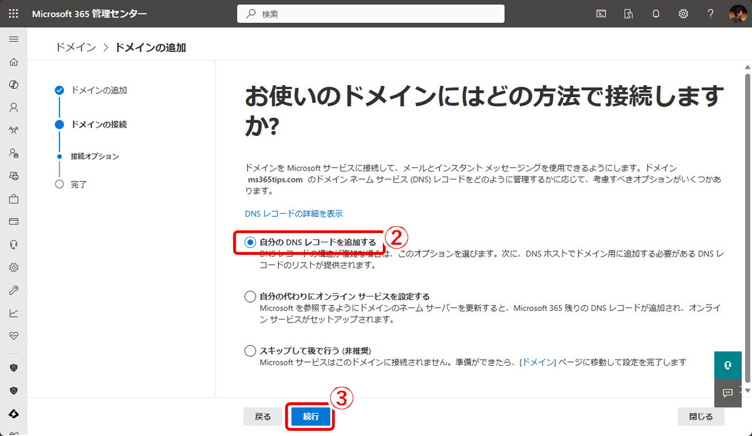Click the ドメイン breadcrumb link
The width and height of the screenshot is (752, 436).
tap(76, 47)
